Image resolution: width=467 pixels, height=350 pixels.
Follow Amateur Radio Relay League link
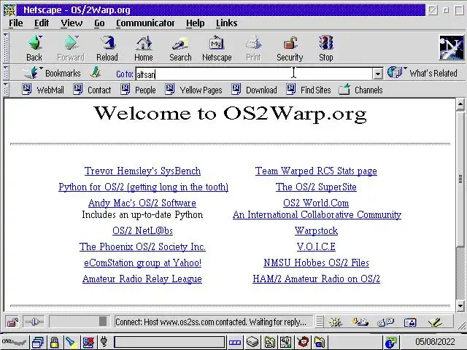coord(142,279)
